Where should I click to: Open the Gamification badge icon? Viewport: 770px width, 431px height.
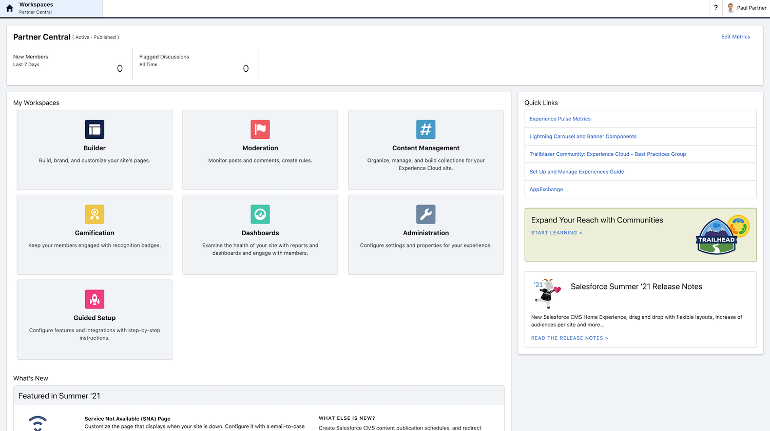pos(94,214)
